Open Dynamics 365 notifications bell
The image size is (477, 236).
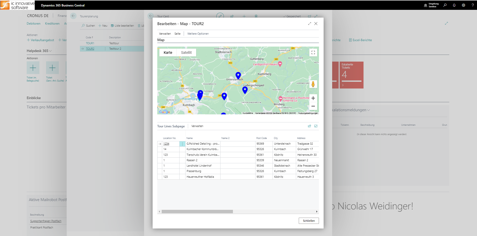(x=454, y=5)
